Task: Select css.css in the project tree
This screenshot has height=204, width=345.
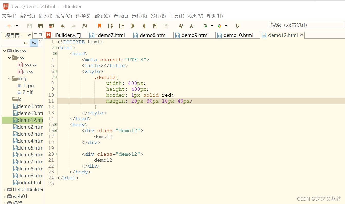Action: 27,65
